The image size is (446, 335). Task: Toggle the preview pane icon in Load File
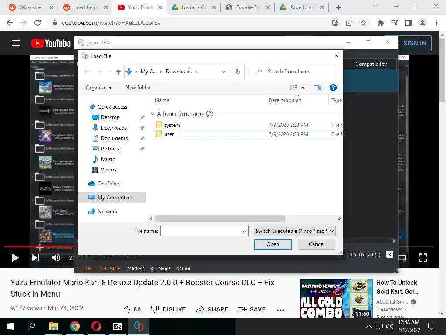[x=317, y=88]
